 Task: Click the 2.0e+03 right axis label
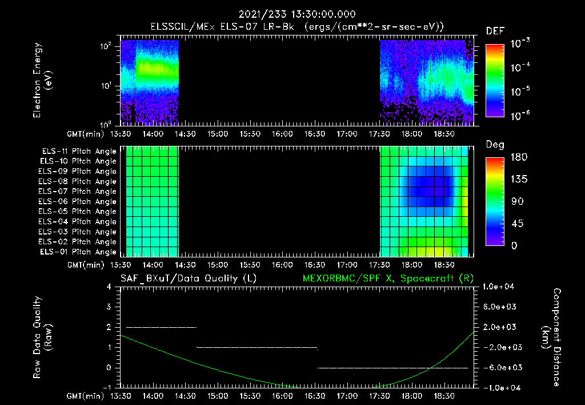pyautogui.click(x=500, y=327)
